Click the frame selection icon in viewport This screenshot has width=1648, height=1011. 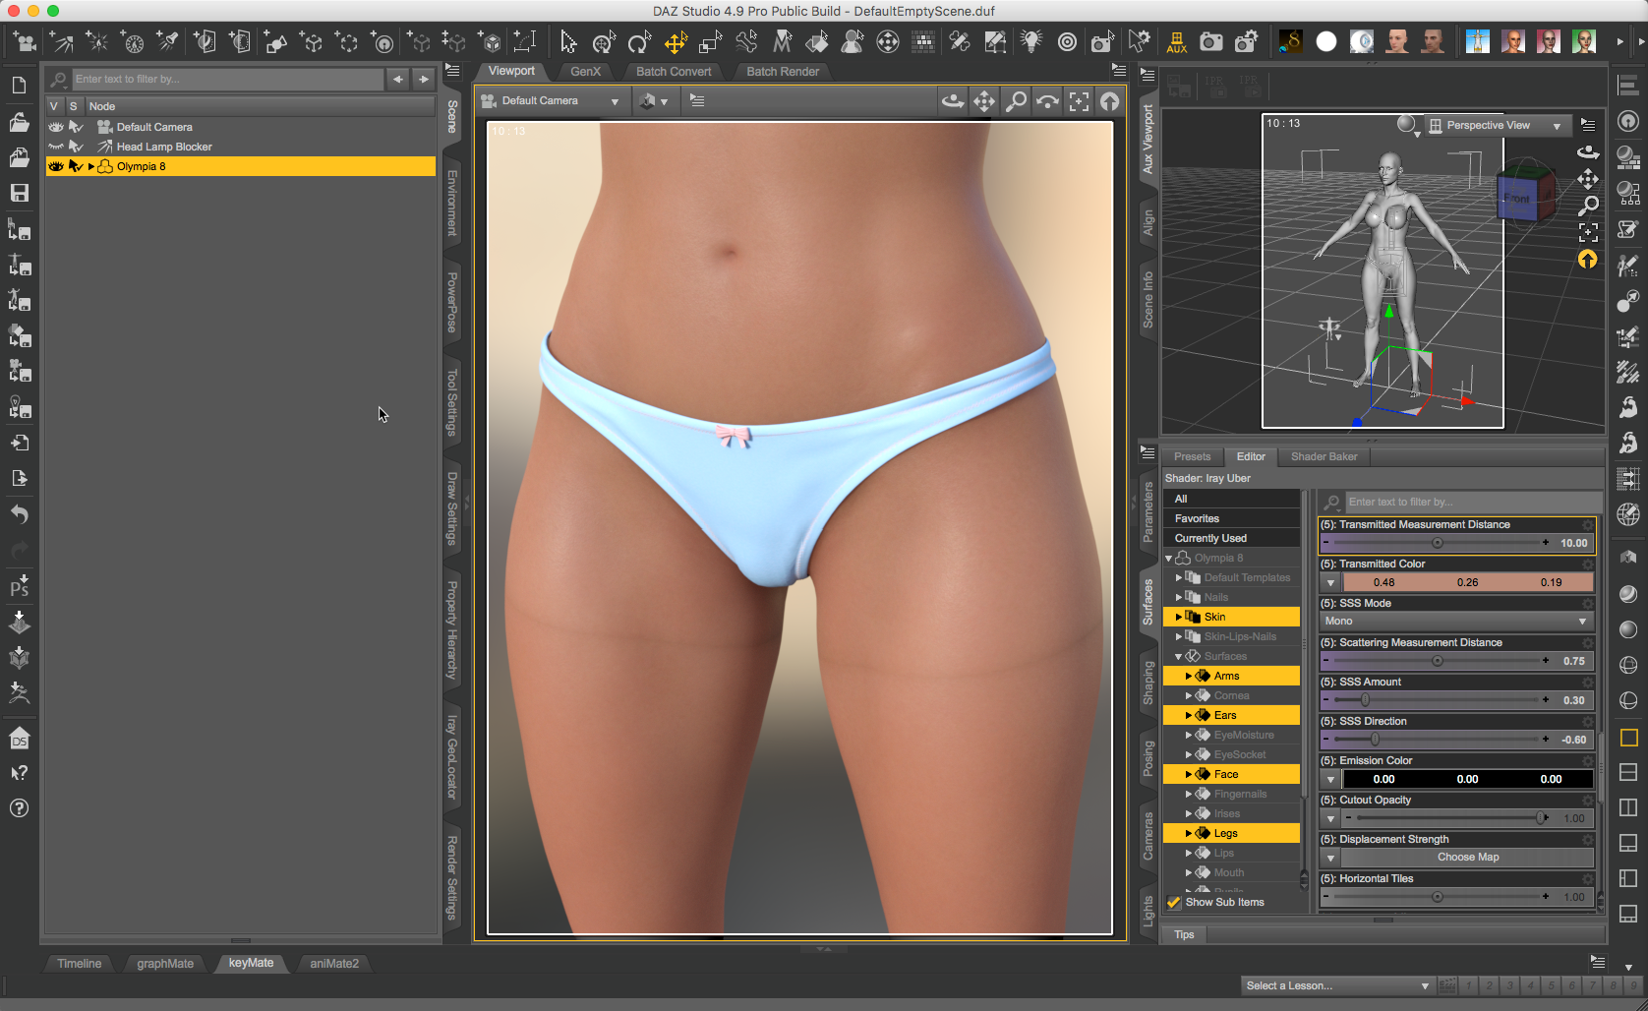point(1079,101)
